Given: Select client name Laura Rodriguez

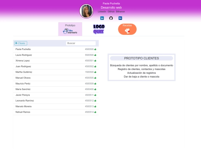Looking at the screenshot, I should [24, 55].
